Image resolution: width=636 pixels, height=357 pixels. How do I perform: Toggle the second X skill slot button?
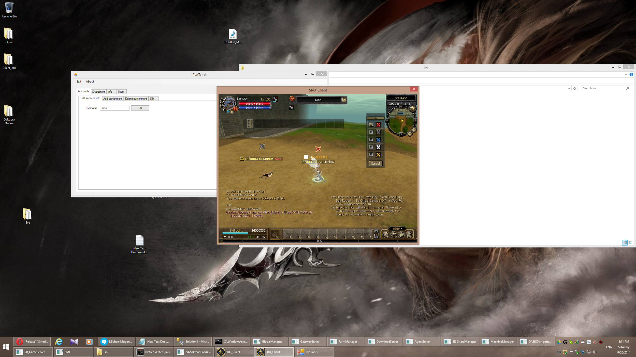click(378, 132)
